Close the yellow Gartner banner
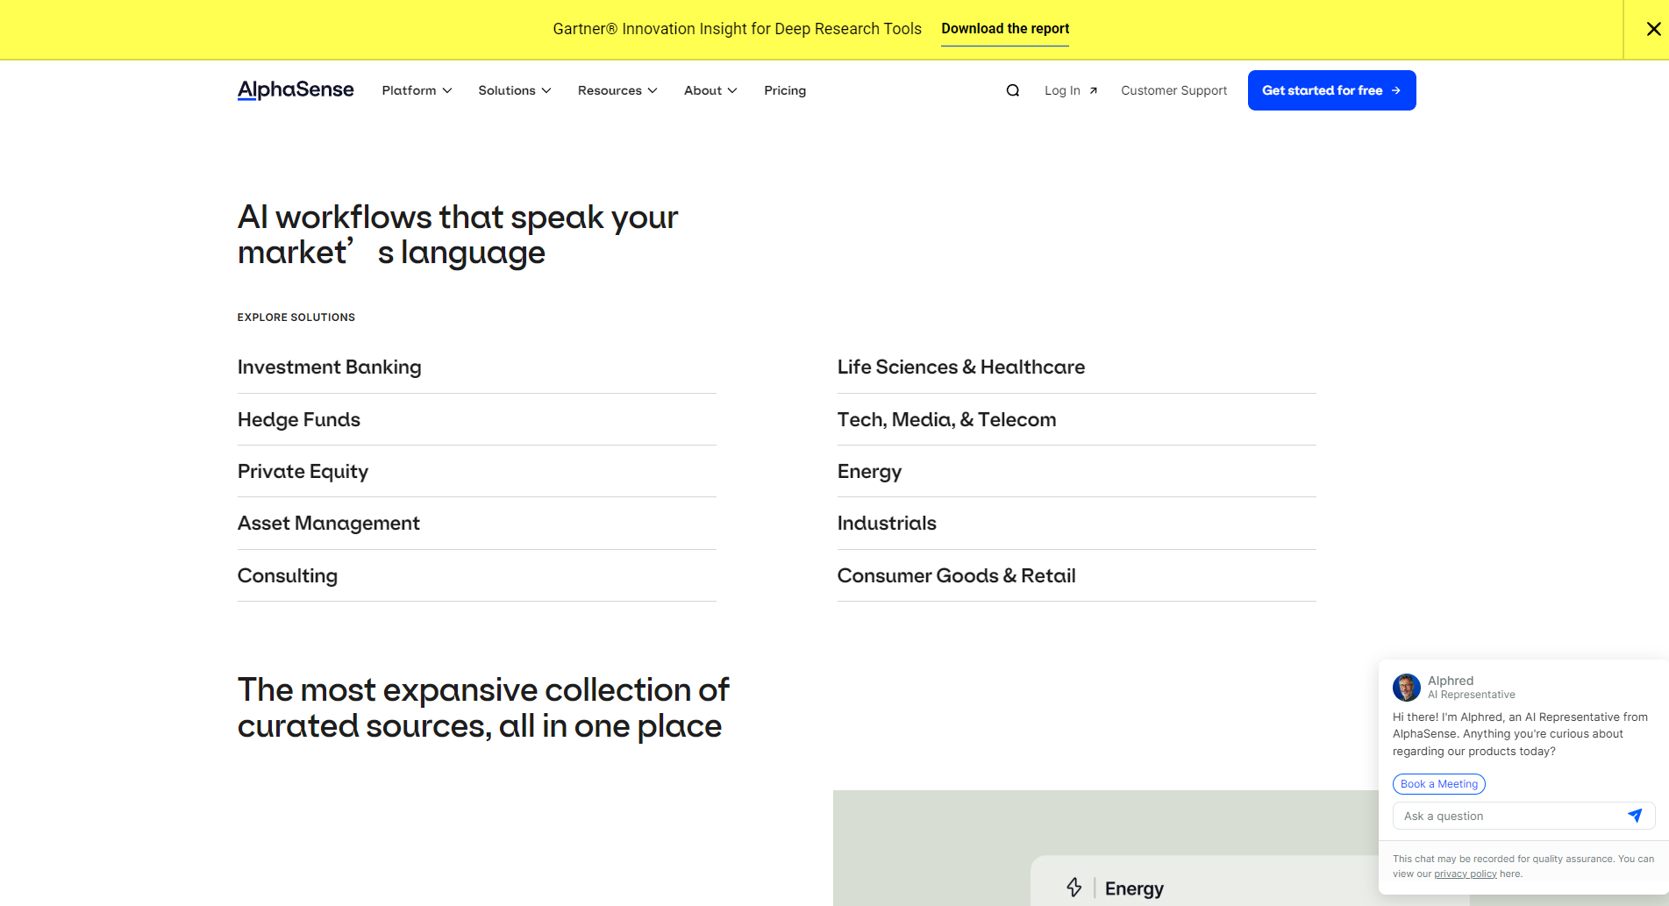 pyautogui.click(x=1653, y=29)
